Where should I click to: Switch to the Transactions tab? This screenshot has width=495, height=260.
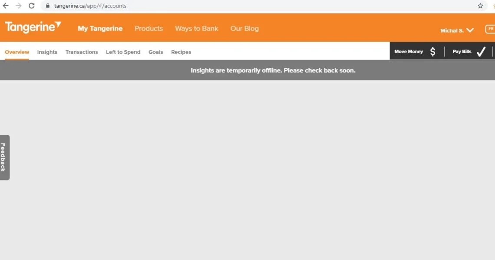point(82,52)
